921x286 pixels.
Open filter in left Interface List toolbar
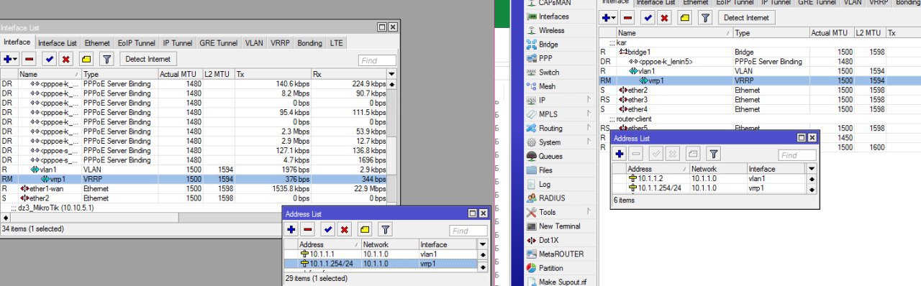click(x=107, y=59)
